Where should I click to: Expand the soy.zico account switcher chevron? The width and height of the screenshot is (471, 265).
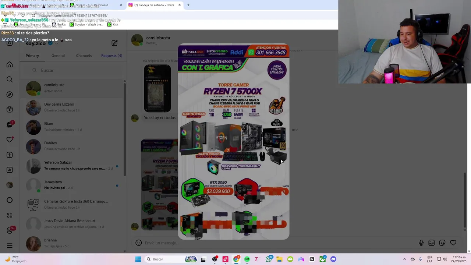tap(56, 43)
